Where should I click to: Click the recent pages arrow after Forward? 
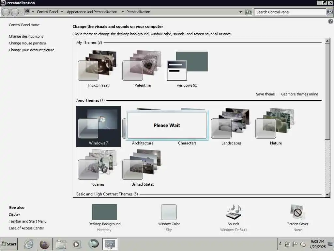click(x=21, y=12)
